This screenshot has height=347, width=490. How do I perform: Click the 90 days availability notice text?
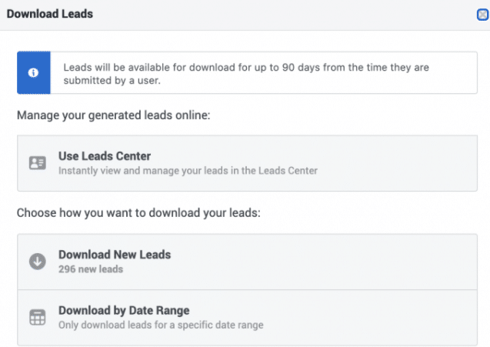click(246, 74)
